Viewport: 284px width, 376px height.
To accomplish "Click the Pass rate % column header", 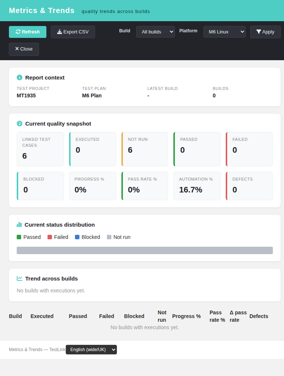I will 217,316.
